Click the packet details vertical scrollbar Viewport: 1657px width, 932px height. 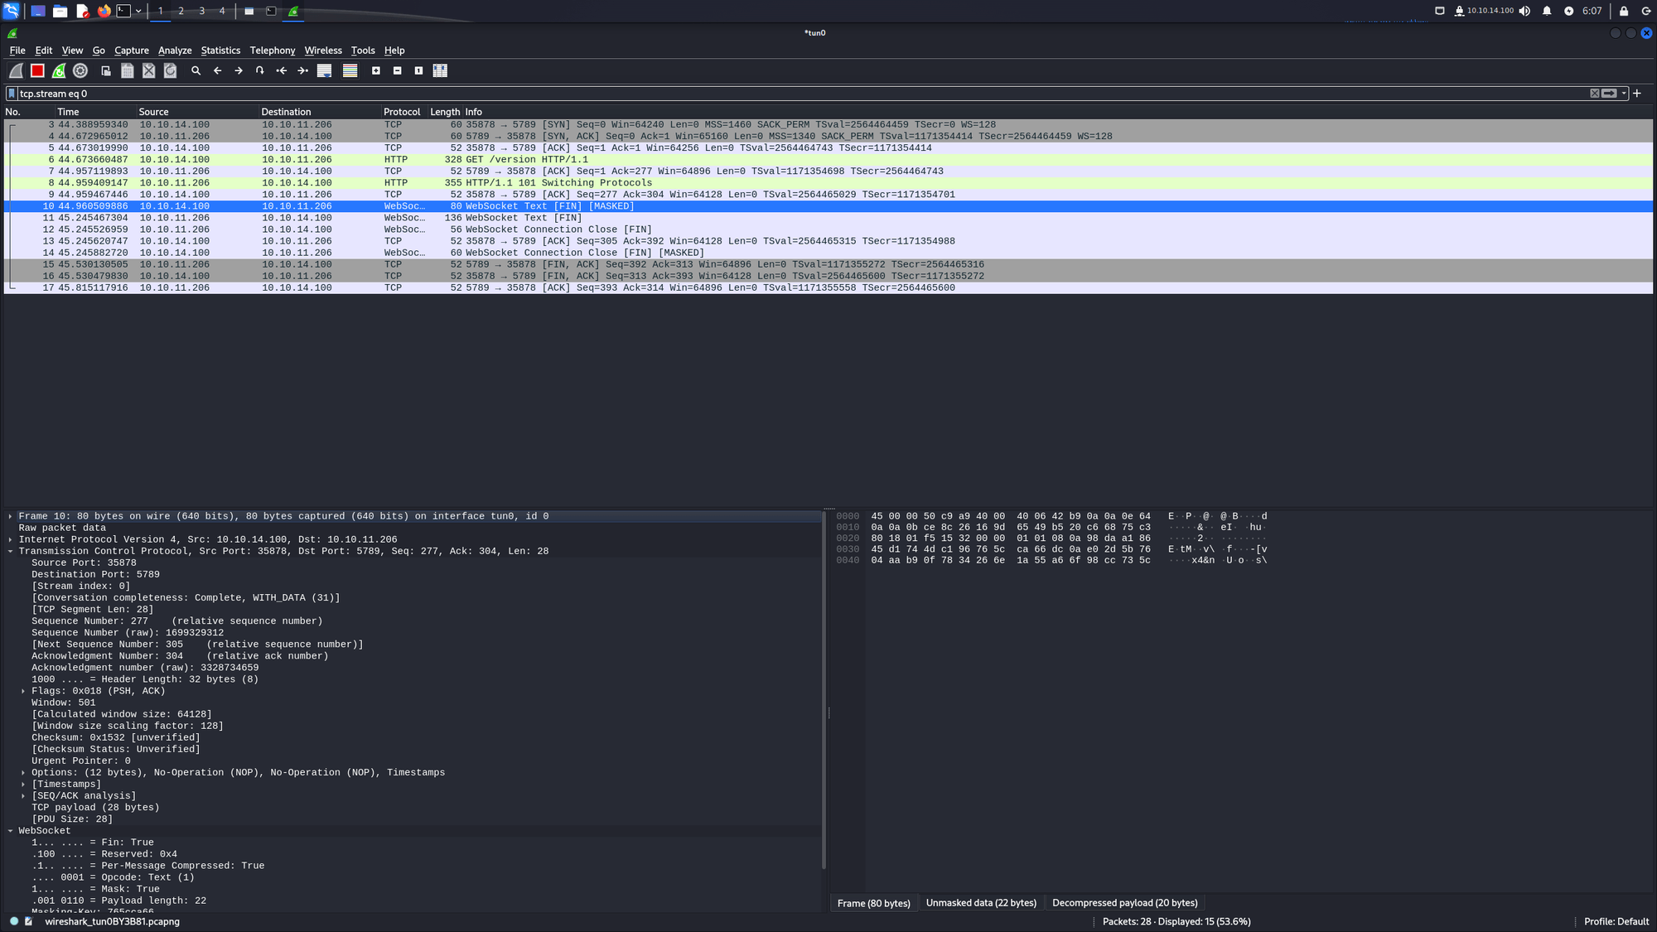click(824, 691)
